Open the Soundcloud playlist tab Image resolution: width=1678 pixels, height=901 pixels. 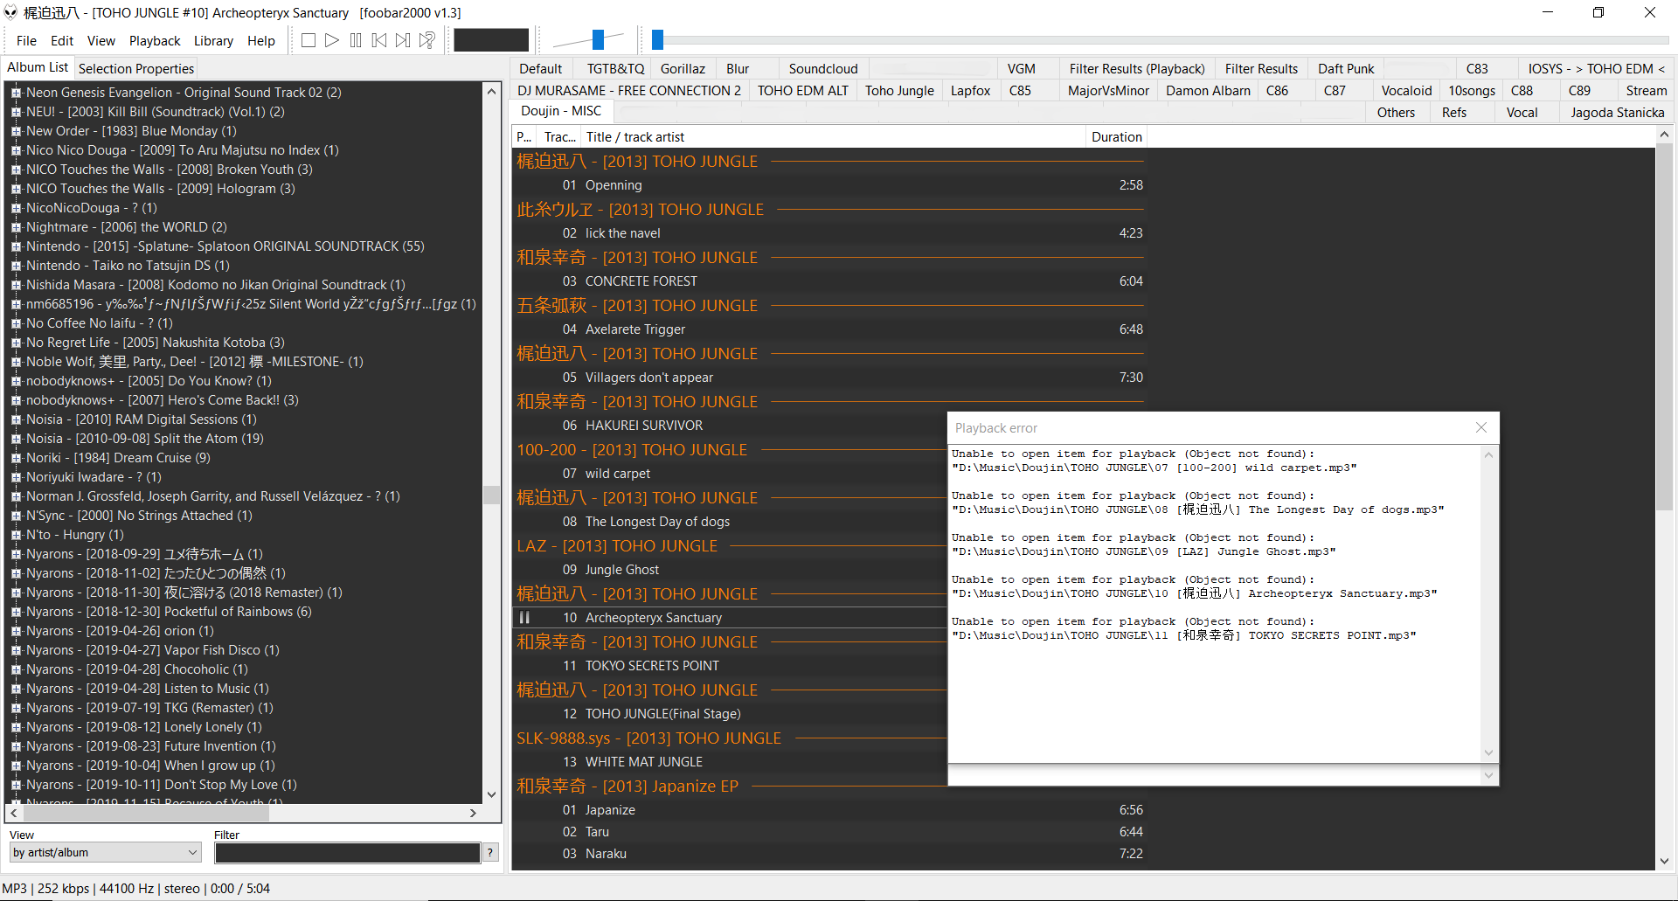pyautogui.click(x=823, y=68)
